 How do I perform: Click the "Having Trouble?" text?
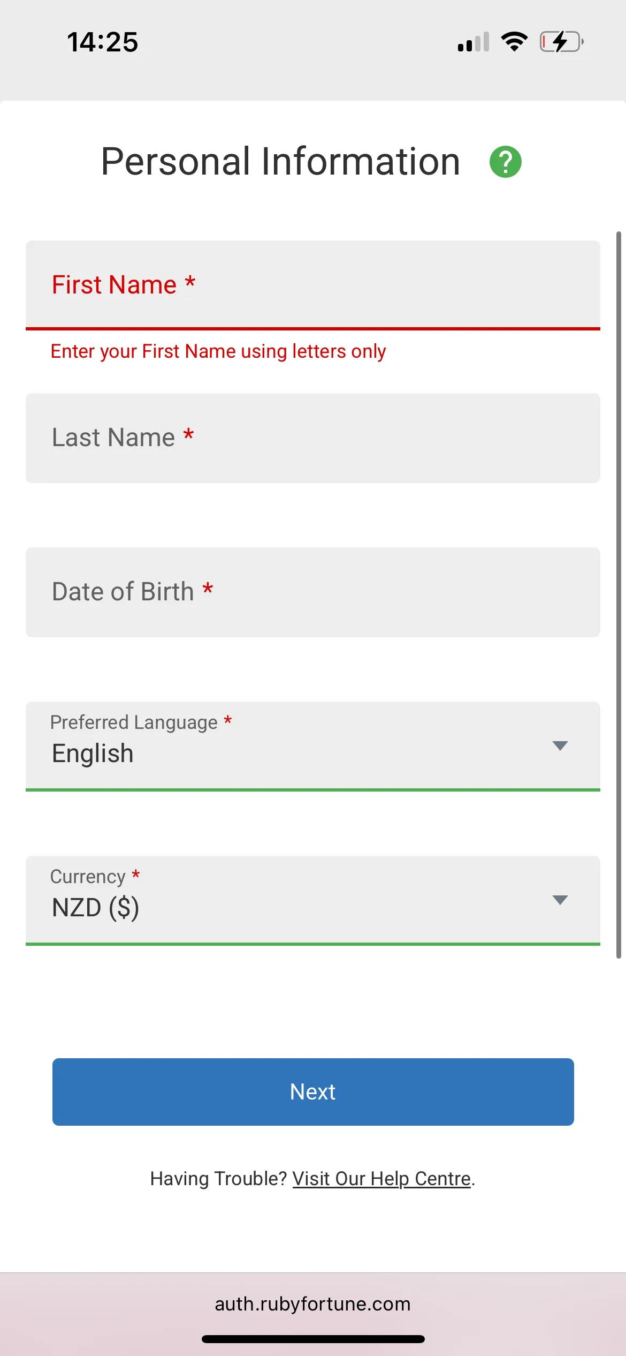pyautogui.click(x=219, y=1179)
